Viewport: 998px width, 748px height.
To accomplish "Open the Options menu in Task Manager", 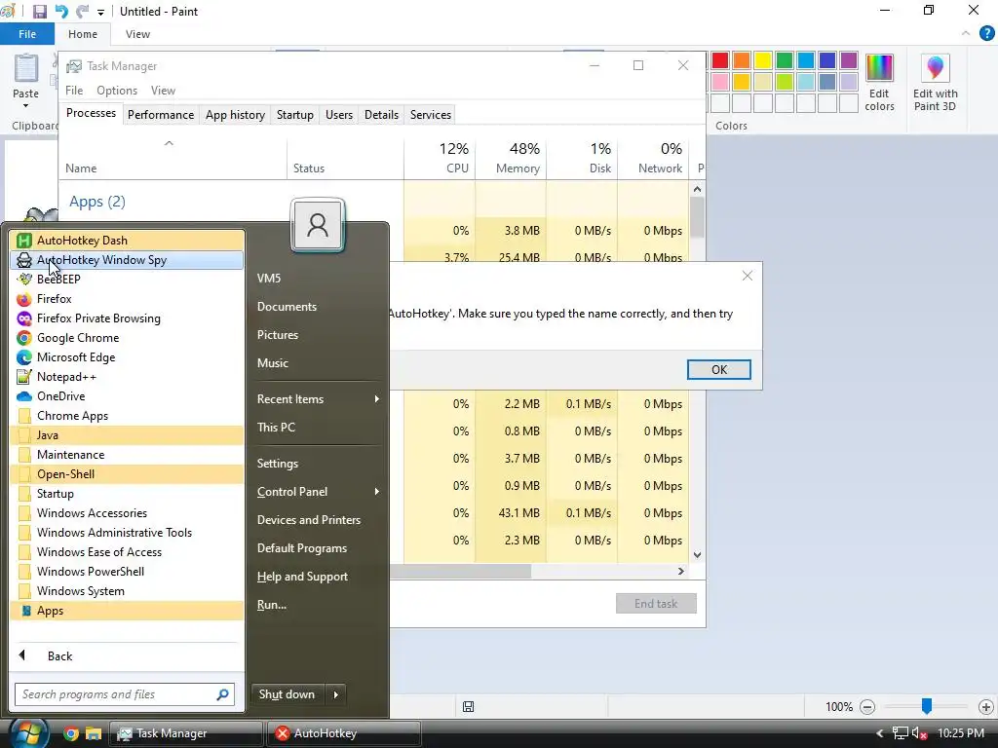I will click(117, 91).
